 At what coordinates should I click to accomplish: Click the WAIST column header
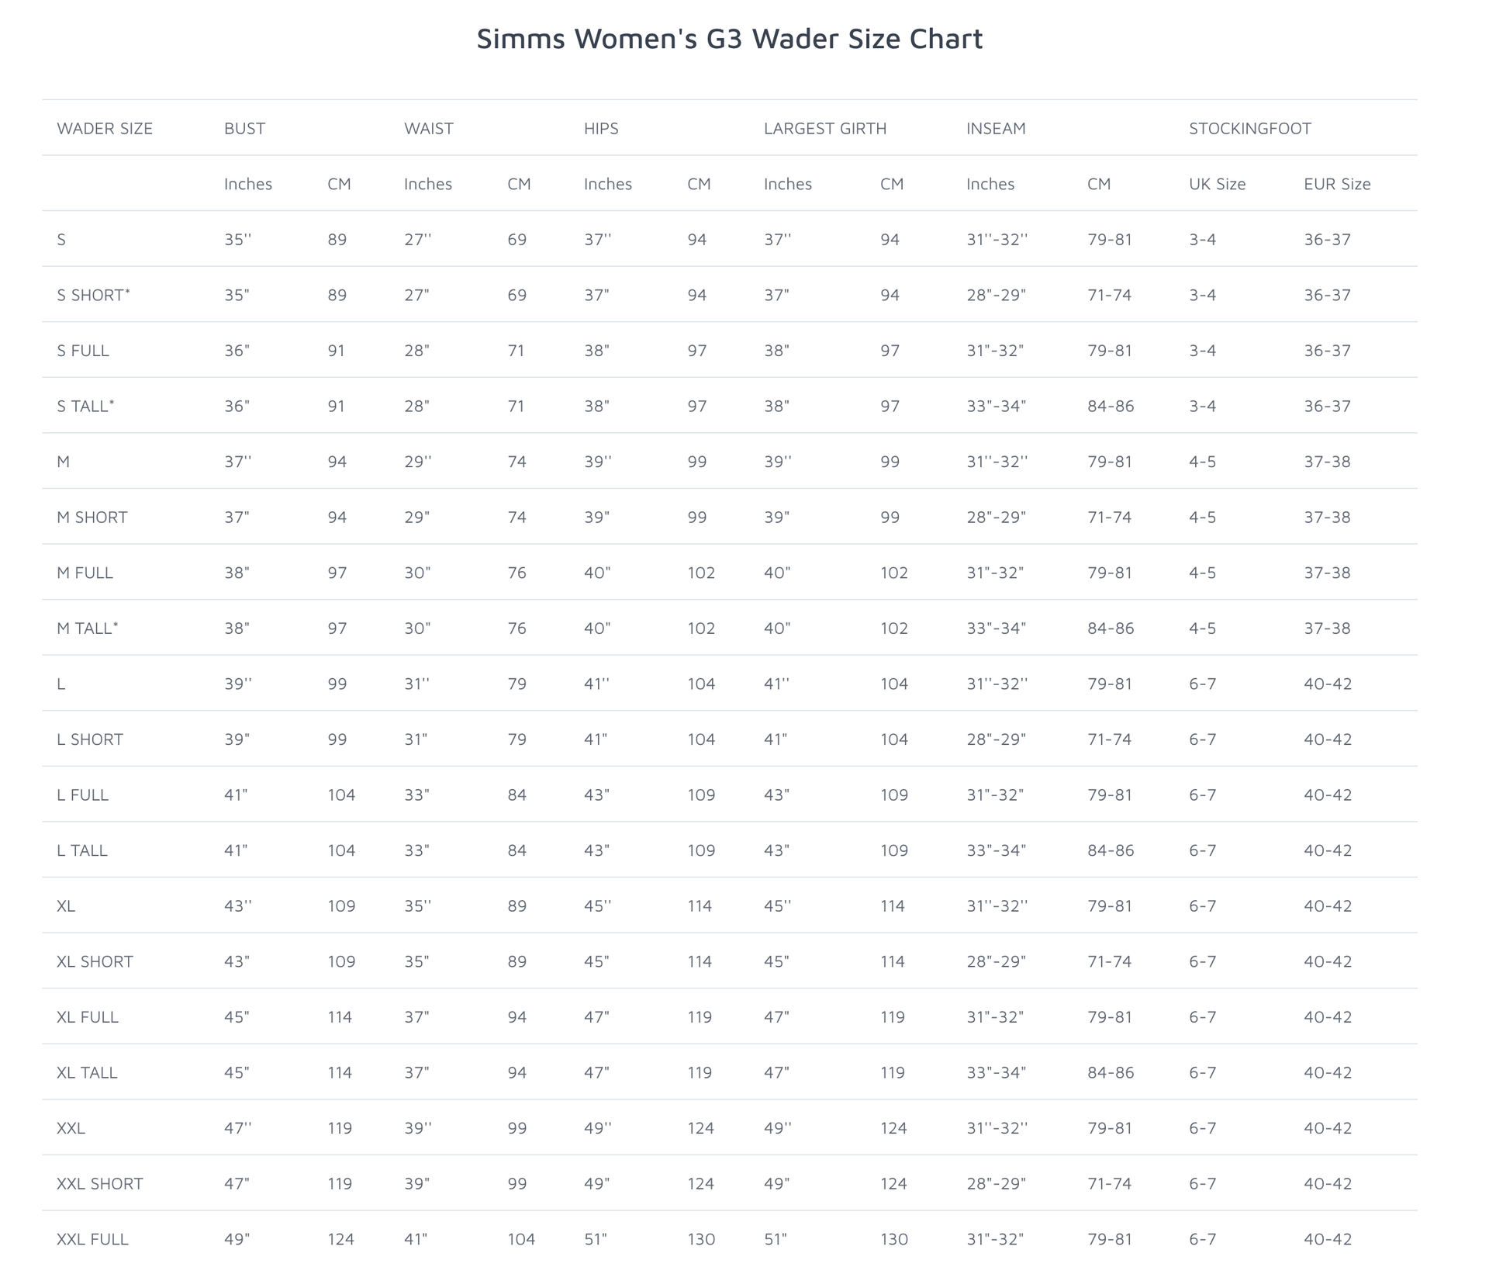[428, 129]
